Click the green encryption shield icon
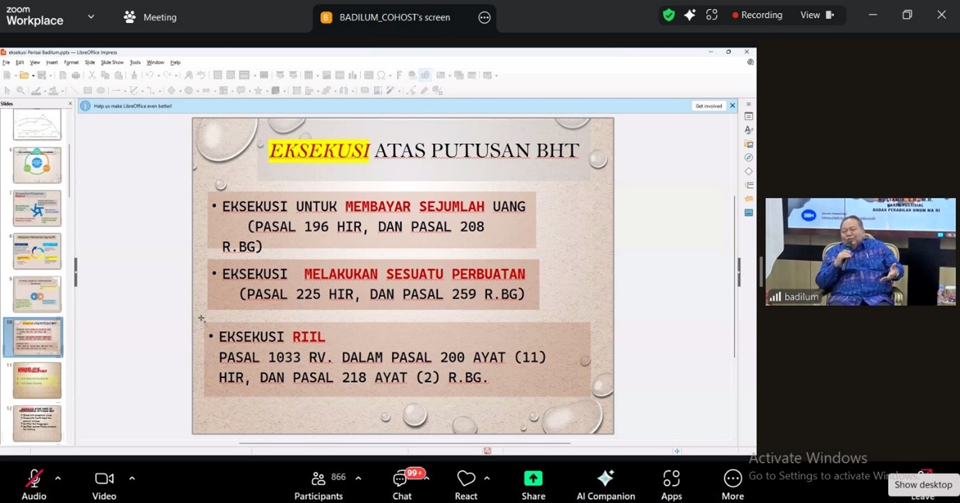960x503 pixels. [x=669, y=15]
